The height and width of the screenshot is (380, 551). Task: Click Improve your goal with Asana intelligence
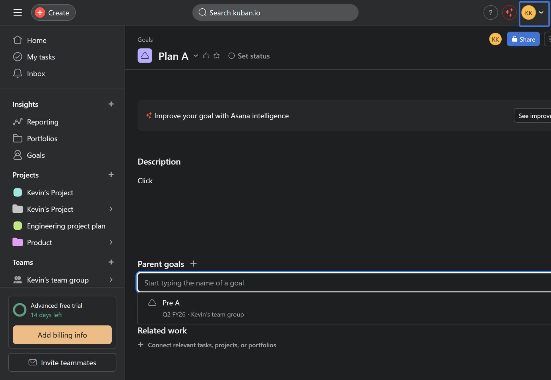click(221, 116)
